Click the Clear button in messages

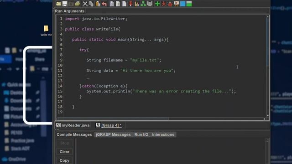click(x=64, y=152)
